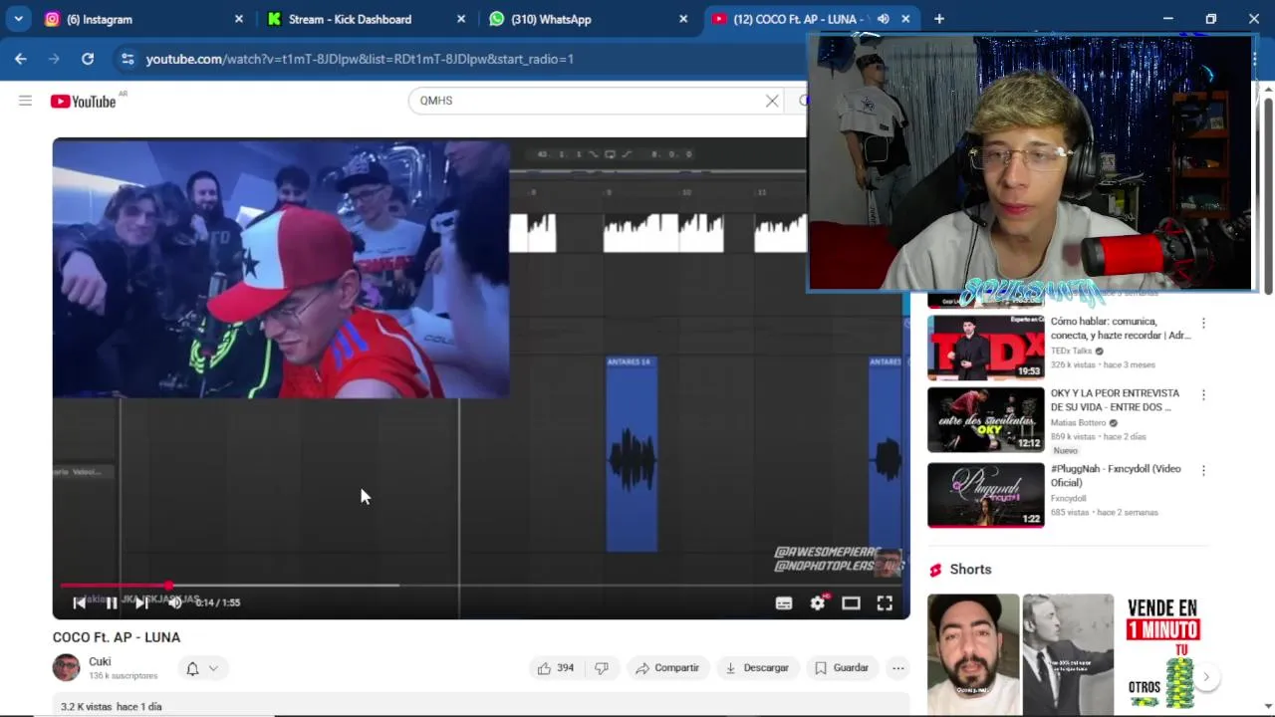
Task: Mute the video player volume
Action: pyautogui.click(x=174, y=602)
